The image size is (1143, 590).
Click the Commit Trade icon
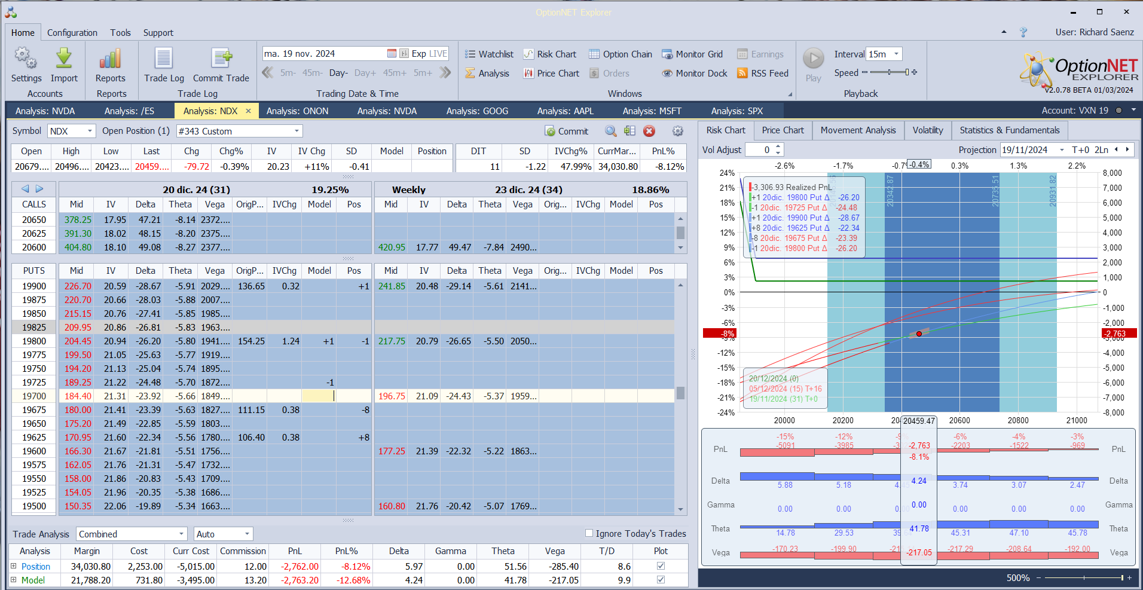point(221,59)
